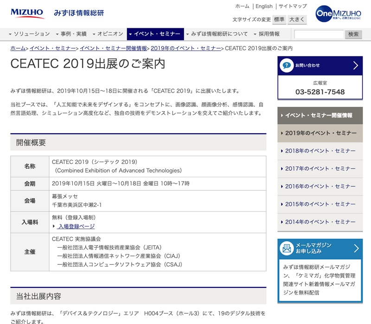This screenshot has height=324, width=371.
Task: Click the ホーム link in top utility bar
Action: [x=242, y=6]
